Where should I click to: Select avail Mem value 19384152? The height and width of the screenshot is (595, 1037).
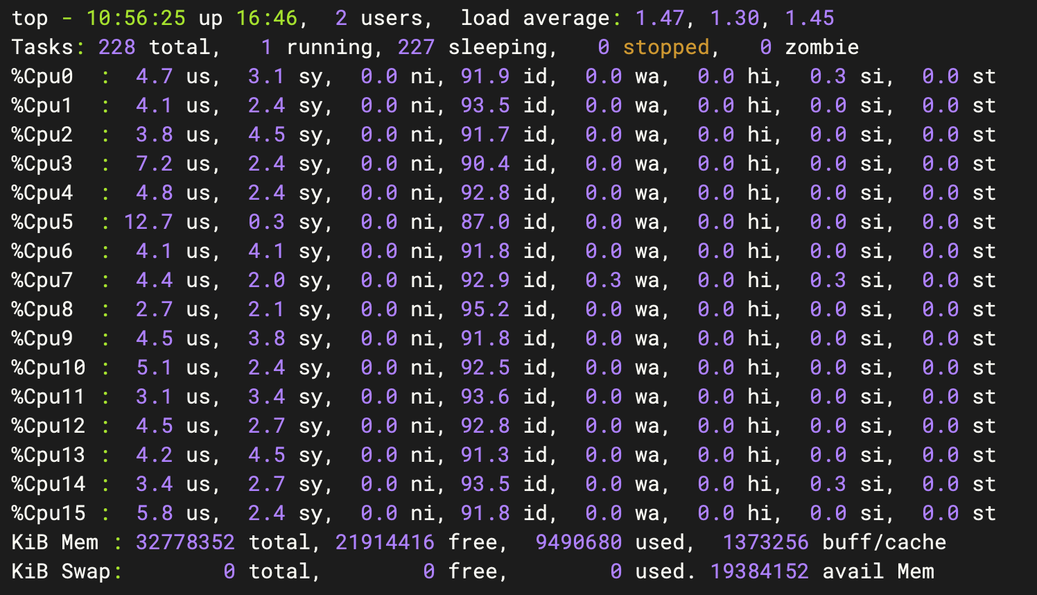(x=760, y=571)
